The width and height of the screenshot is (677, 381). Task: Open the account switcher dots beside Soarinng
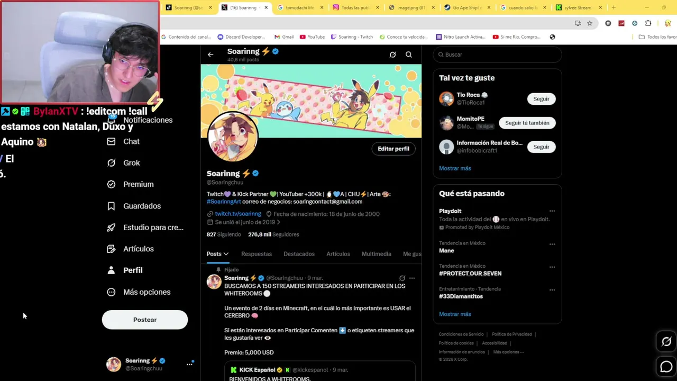(x=189, y=364)
